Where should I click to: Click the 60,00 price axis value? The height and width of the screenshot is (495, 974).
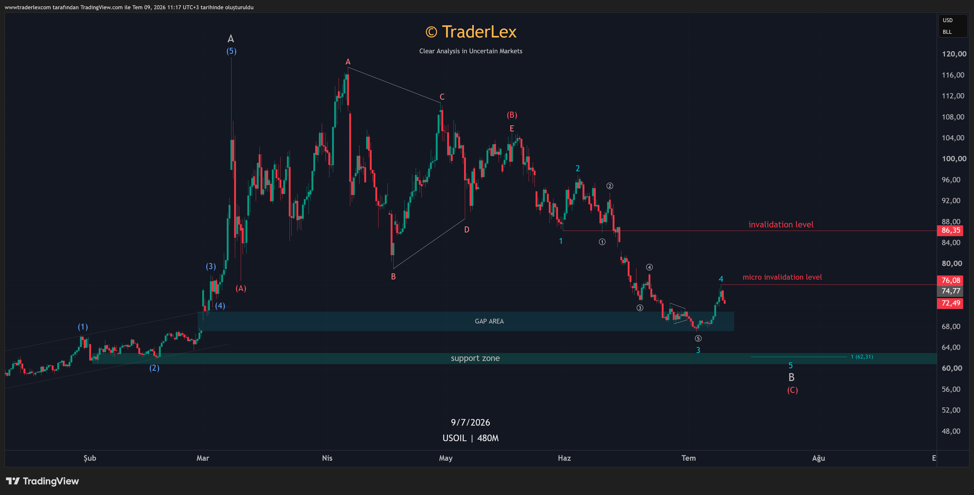pos(952,368)
